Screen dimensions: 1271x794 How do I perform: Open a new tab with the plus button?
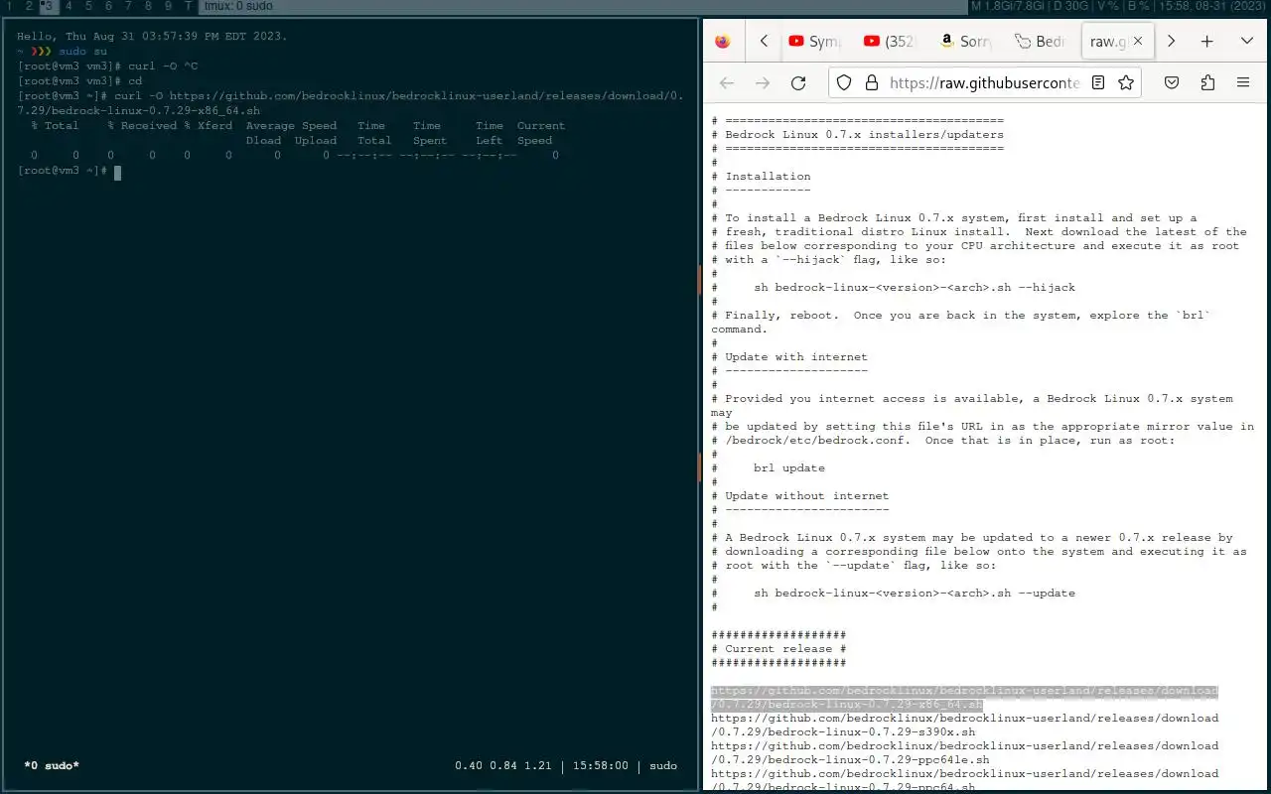point(1207,41)
